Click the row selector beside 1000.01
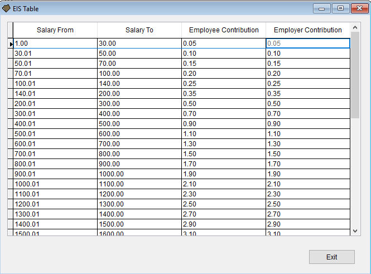Screen dimensions: 371x274 11,184
